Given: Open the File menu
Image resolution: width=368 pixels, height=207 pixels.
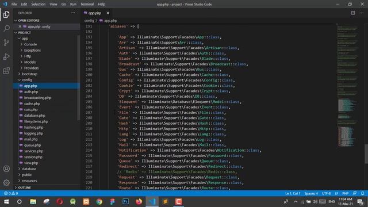Looking at the screenshot, I should pyautogui.click(x=14, y=4).
